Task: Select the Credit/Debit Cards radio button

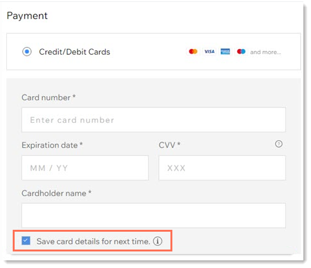Action: coord(27,52)
